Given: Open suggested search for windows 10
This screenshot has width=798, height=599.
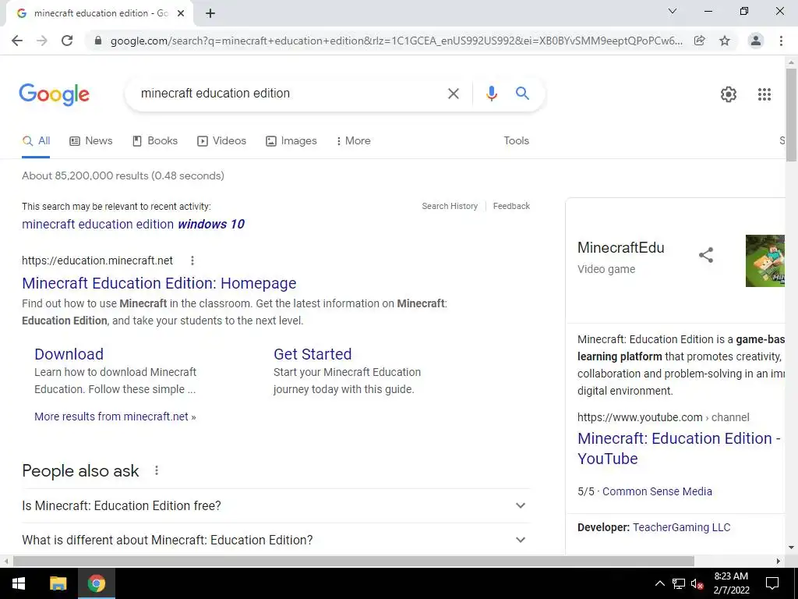Looking at the screenshot, I should tap(133, 224).
